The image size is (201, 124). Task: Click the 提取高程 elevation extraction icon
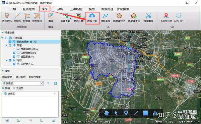pyautogui.click(x=106, y=16)
